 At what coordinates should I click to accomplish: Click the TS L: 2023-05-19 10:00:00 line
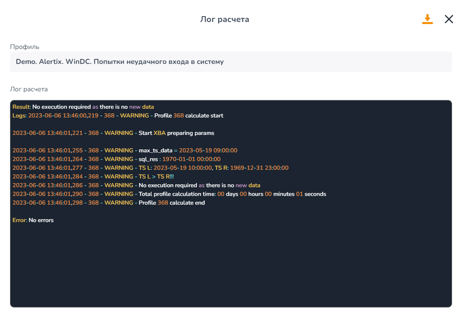151,168
